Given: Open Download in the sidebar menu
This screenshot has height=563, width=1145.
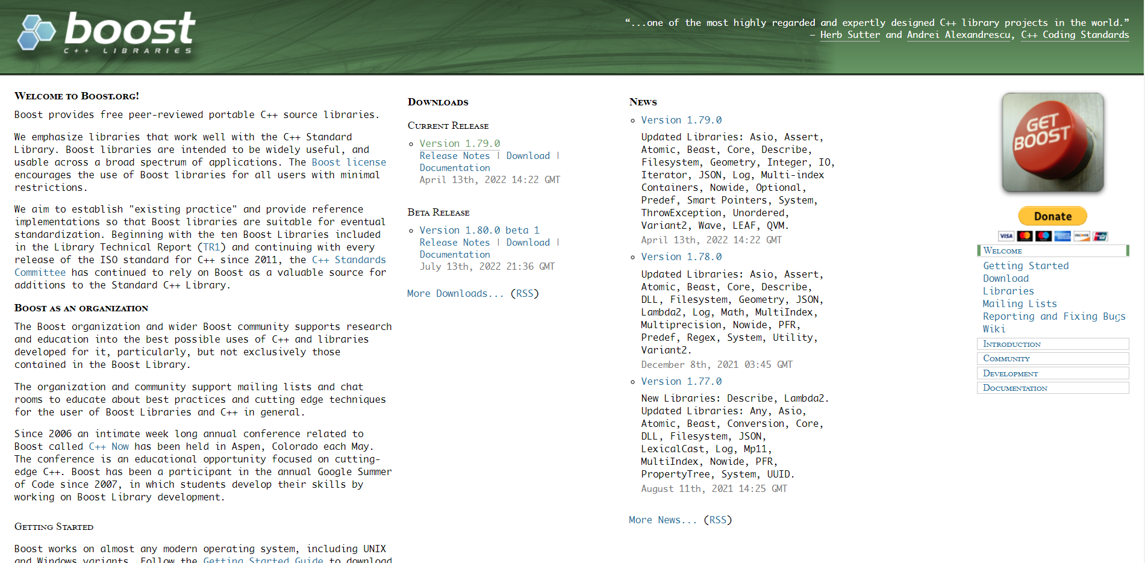Looking at the screenshot, I should [1006, 279].
